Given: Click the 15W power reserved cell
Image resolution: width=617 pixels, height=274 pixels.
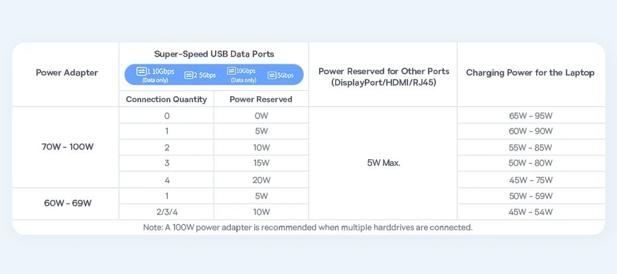Looking at the screenshot, I should pos(261,163).
